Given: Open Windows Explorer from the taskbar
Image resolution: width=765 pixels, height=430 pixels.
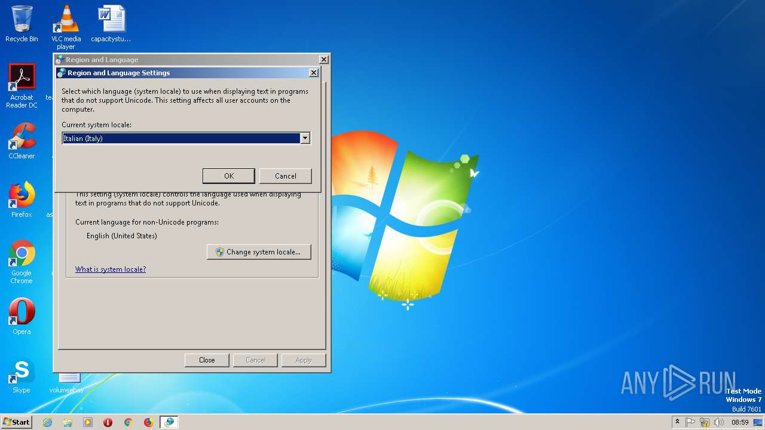Looking at the screenshot, I should click(68, 422).
